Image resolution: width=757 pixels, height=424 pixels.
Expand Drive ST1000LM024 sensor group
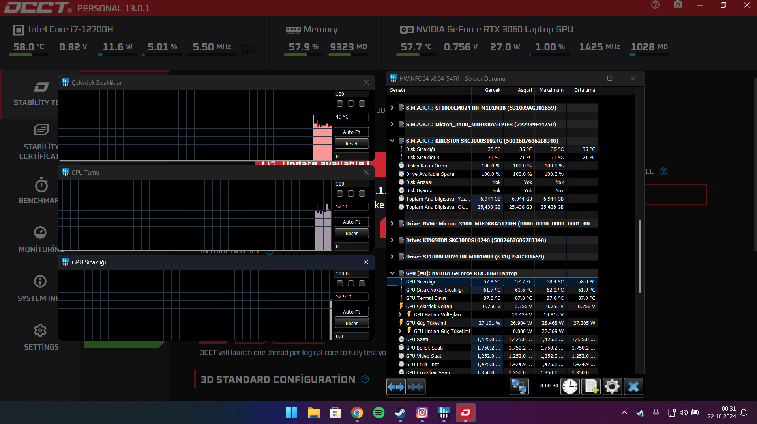click(392, 257)
